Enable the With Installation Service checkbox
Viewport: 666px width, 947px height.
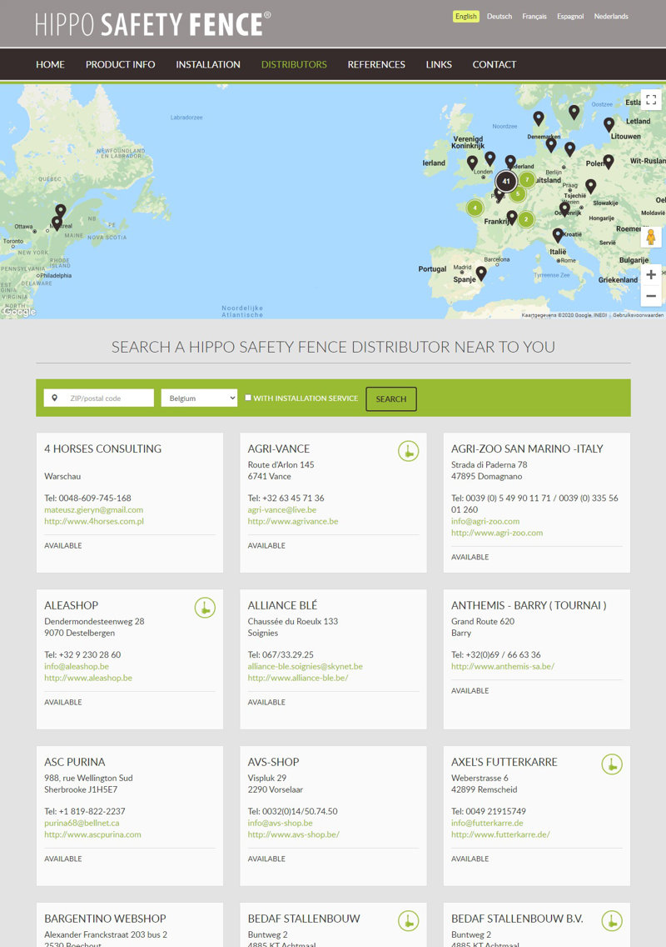(248, 398)
